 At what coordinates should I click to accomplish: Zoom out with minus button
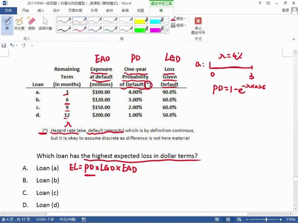click(x=247, y=220)
